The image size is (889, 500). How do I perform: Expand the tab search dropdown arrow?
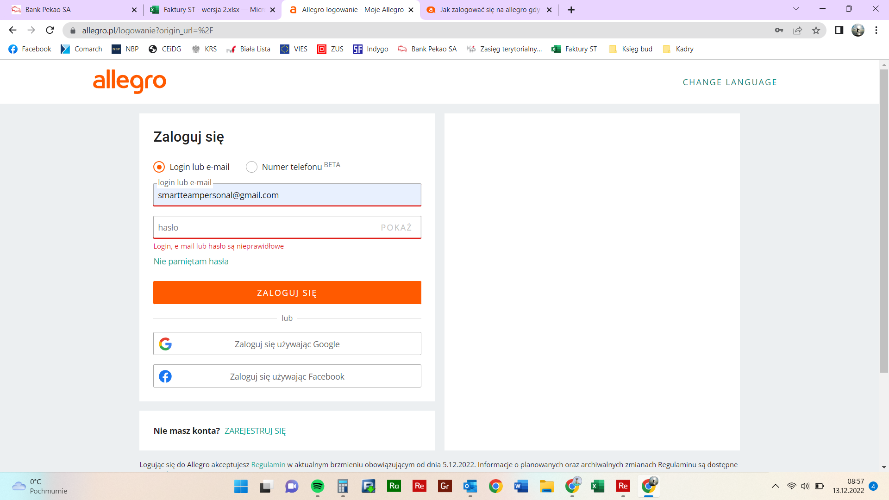point(796,9)
